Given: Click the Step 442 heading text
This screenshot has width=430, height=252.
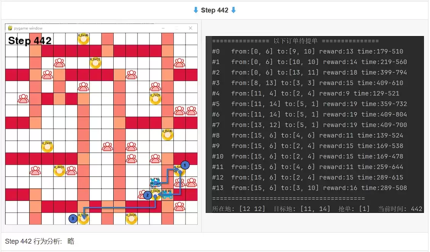Looking at the screenshot, I should click(x=214, y=10).
